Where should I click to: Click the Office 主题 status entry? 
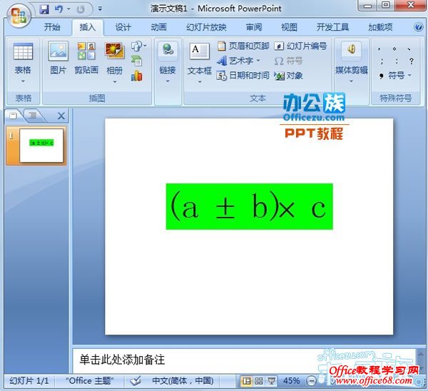click(x=90, y=381)
